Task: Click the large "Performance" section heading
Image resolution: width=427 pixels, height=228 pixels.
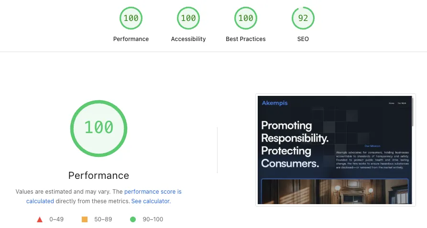Action: [x=99, y=176]
